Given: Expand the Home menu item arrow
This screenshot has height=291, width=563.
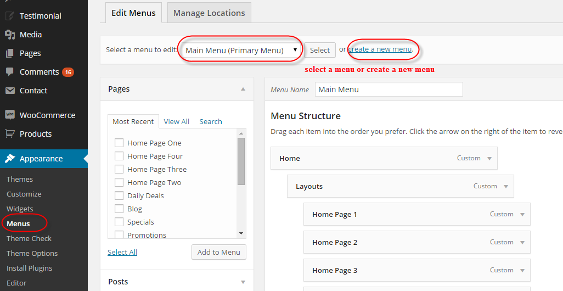Looking at the screenshot, I should pos(489,159).
